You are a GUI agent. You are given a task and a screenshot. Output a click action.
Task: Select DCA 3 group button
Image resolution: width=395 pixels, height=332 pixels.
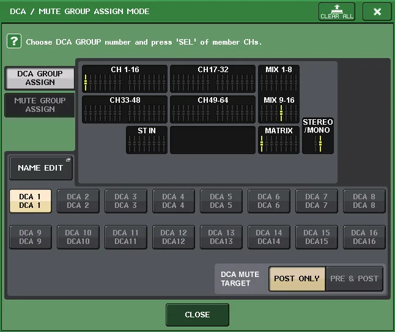click(126, 201)
